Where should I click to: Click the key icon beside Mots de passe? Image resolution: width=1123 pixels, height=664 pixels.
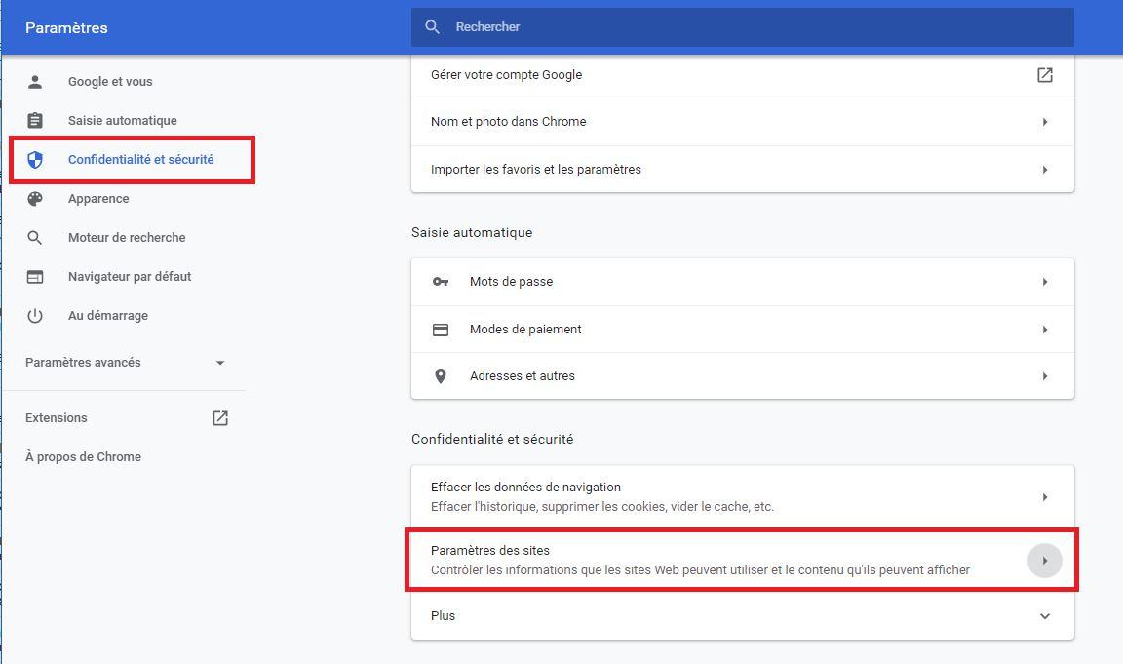441,282
